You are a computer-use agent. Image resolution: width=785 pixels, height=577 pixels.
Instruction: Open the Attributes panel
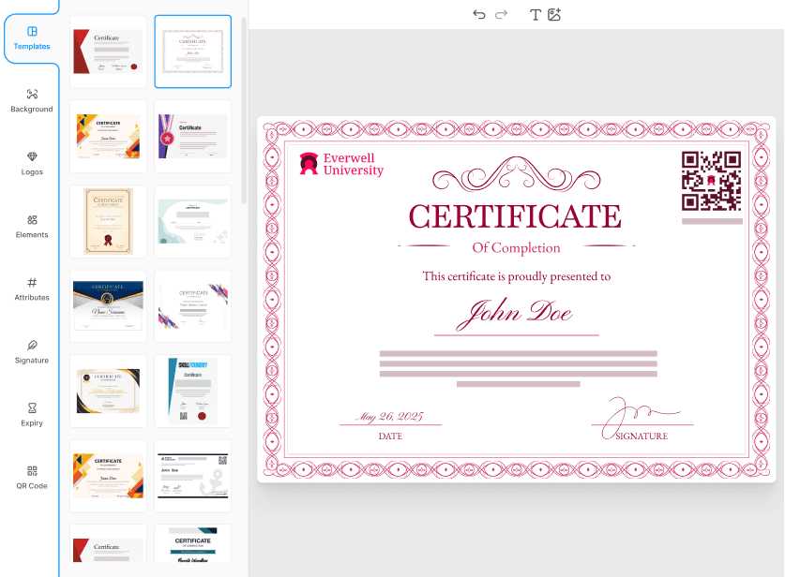(32, 289)
